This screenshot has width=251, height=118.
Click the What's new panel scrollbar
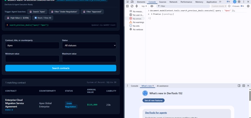(250, 96)
